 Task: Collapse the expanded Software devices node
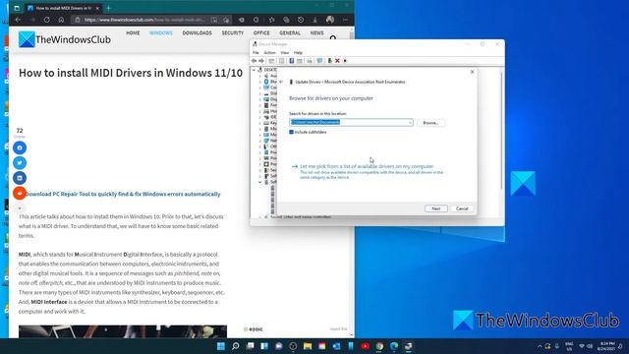point(259,182)
